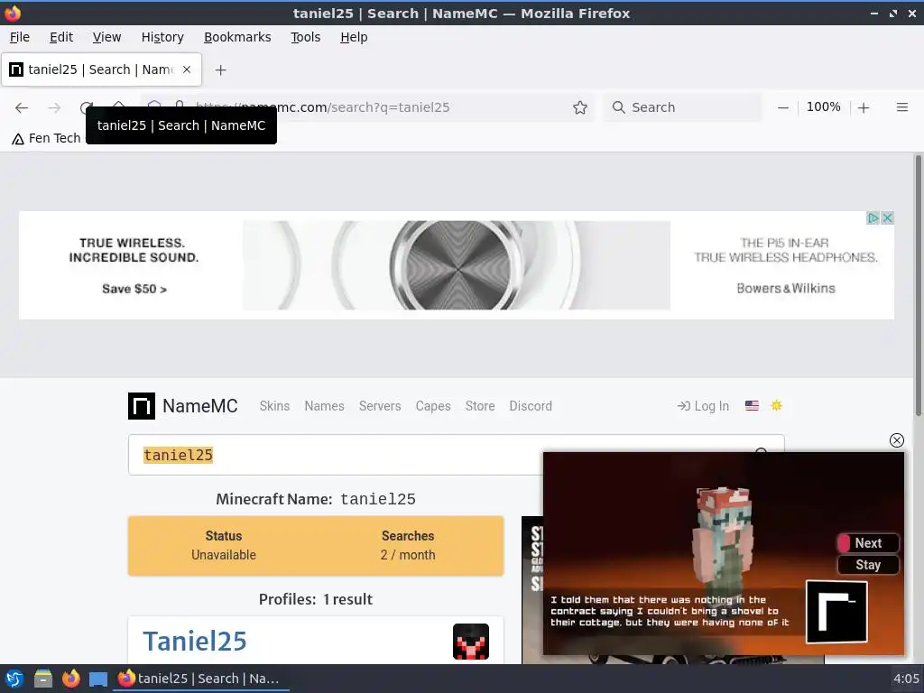Open the file manager taskbar icon

pyautogui.click(x=43, y=679)
